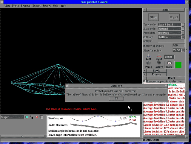Open the Expert menu

click(x=36, y=6)
